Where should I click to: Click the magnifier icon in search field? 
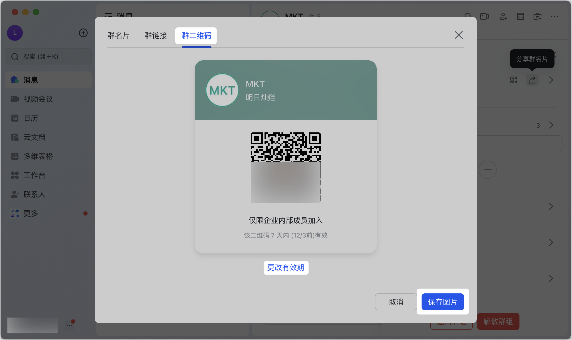[x=15, y=57]
